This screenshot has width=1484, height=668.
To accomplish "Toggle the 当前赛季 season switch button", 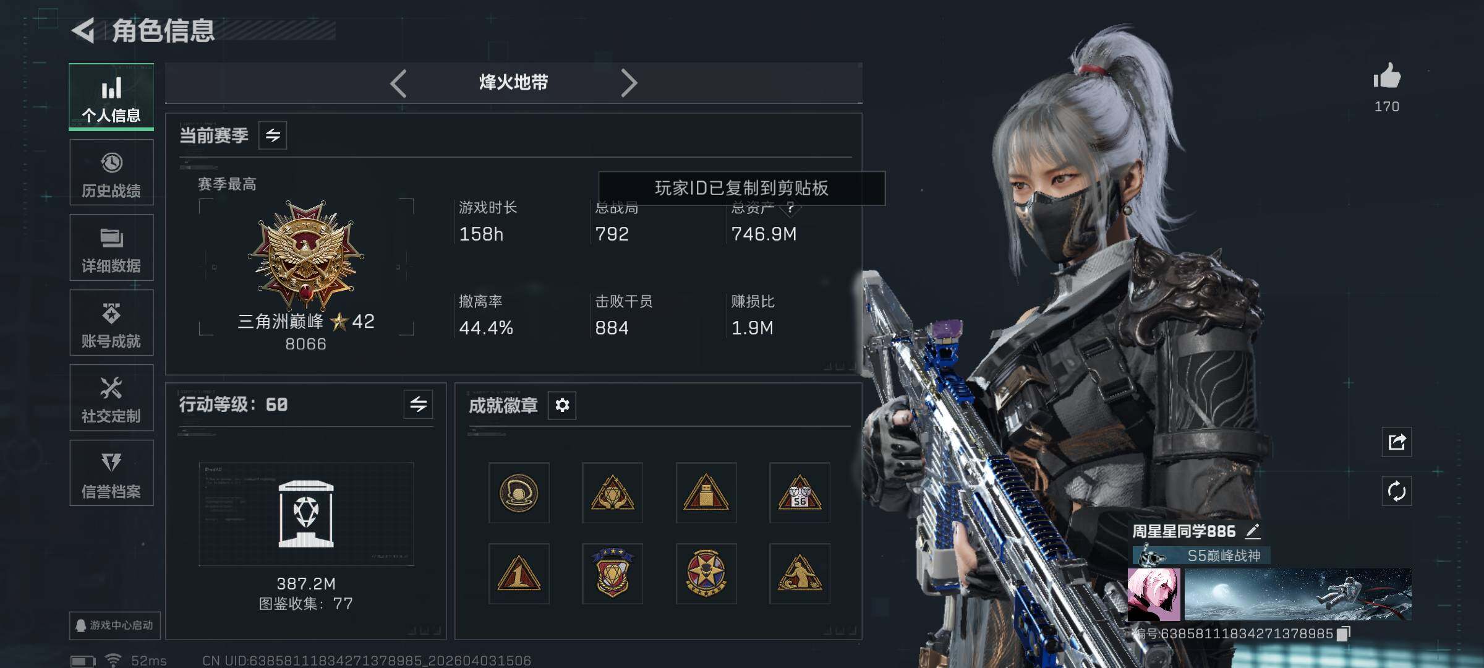I will [x=273, y=135].
